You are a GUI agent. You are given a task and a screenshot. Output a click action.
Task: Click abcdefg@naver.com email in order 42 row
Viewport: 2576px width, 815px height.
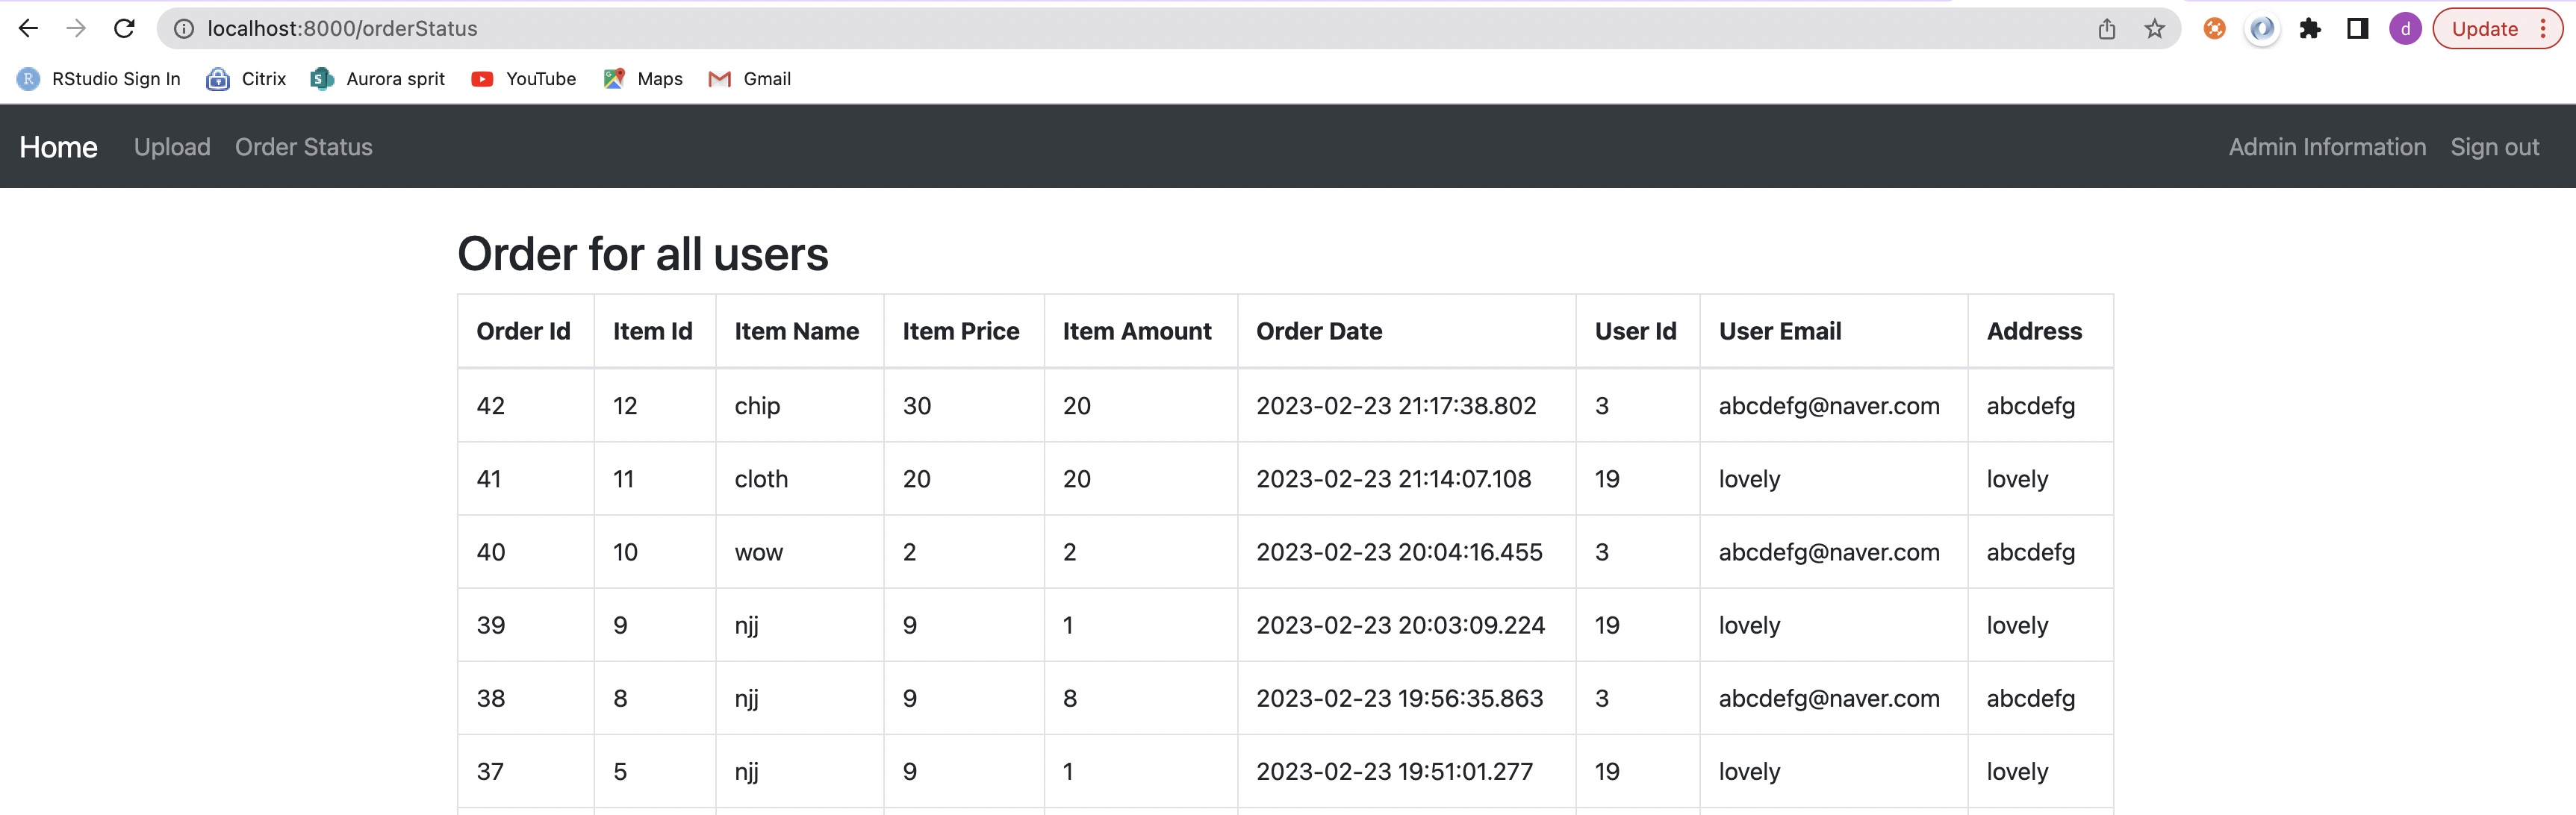click(x=1829, y=406)
